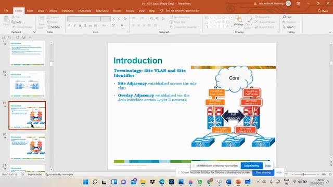Collapse the ribbon with the chevron
Image resolution: width=333 pixels, height=187 pixels.
(x=330, y=32)
